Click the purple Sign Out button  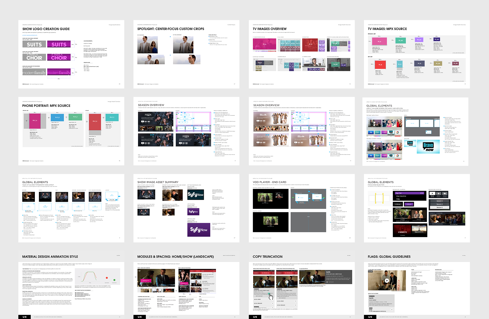tap(409, 193)
